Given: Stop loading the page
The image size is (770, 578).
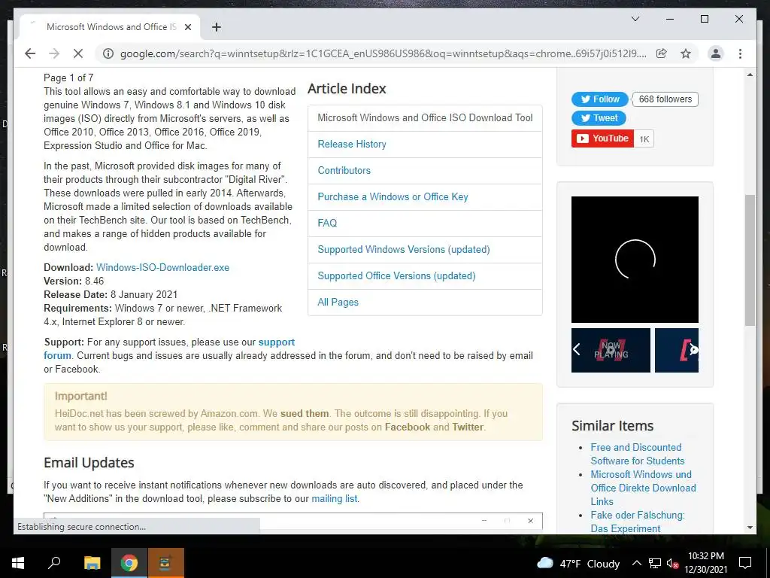Looking at the screenshot, I should pos(78,53).
